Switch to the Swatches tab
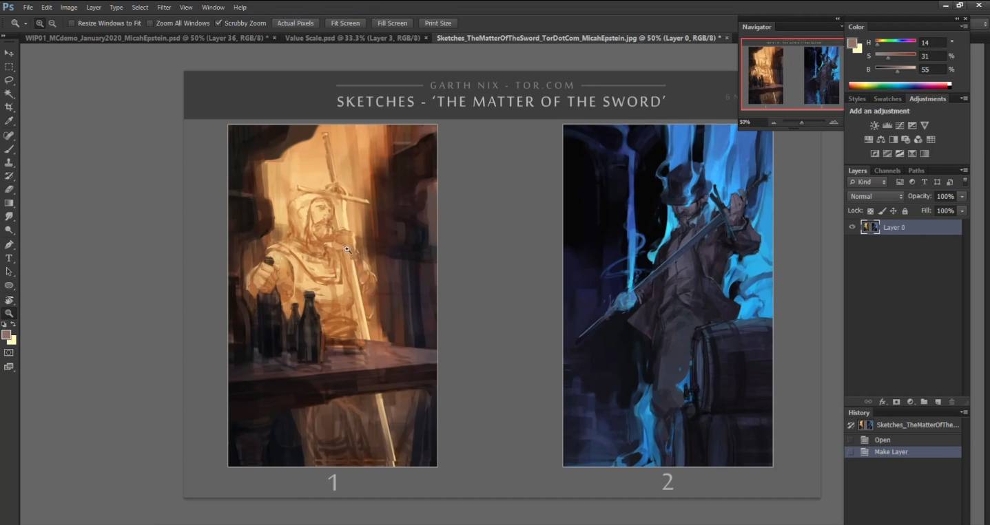The image size is (990, 525). click(887, 99)
